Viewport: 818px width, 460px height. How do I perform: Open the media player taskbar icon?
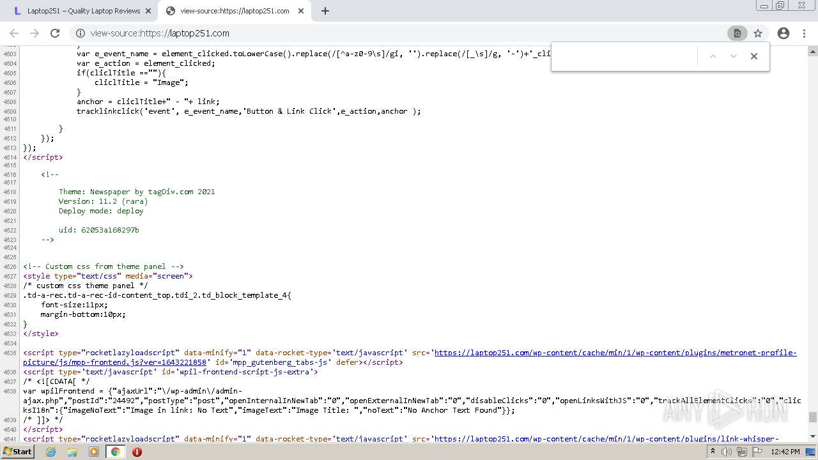tap(94, 452)
